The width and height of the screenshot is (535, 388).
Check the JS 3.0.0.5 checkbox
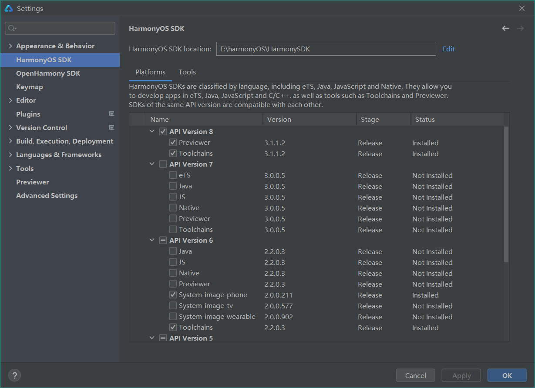173,197
